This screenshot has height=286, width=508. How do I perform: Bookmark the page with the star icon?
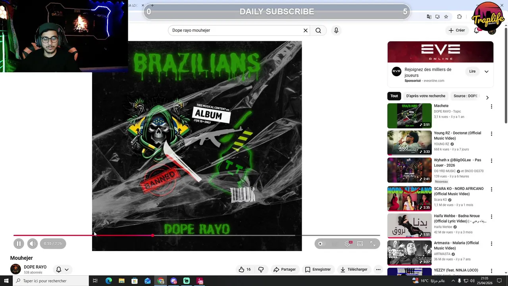(x=446, y=17)
